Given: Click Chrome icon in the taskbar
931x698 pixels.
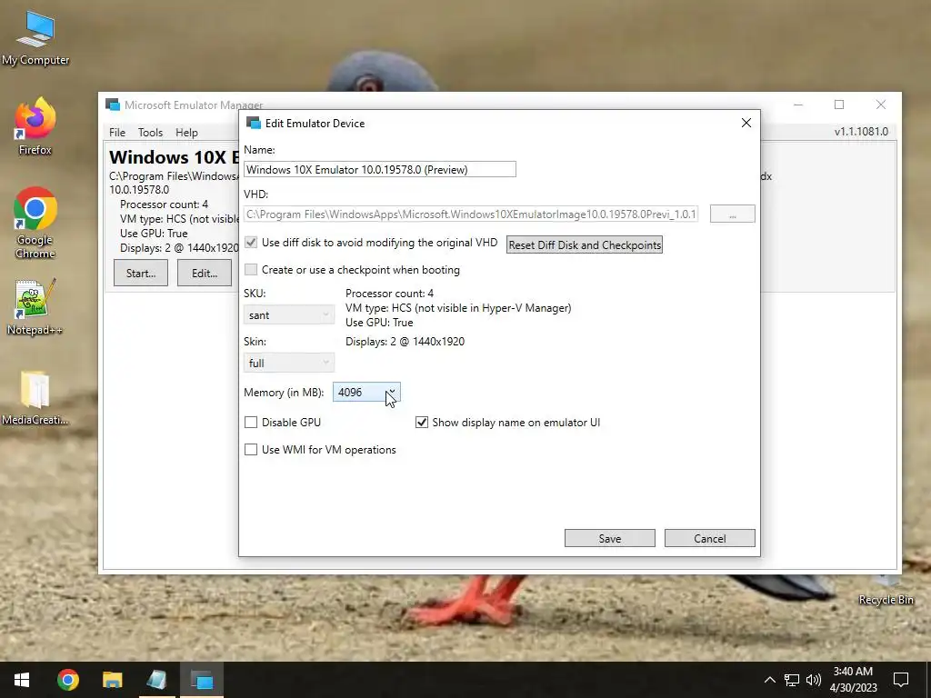Looking at the screenshot, I should (67, 680).
